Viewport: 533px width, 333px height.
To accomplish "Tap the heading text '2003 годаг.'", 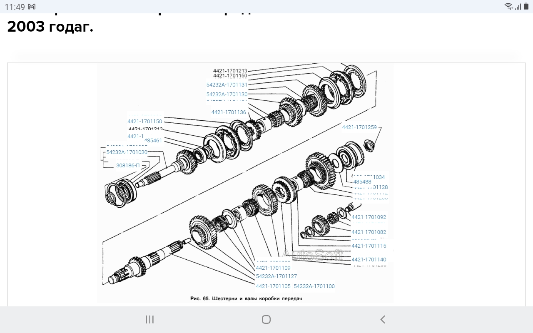I will click(x=50, y=27).
